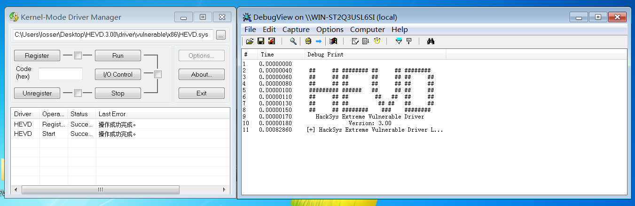Click the Save floppy disk icon

(x=260, y=41)
